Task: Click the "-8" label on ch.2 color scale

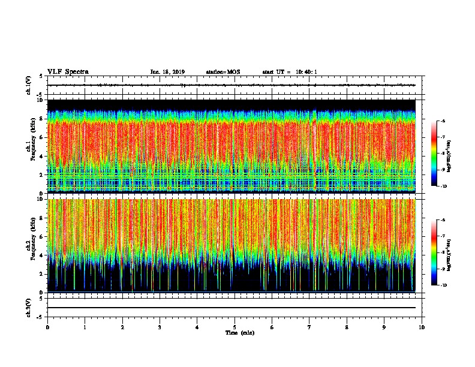Action: 443,252
